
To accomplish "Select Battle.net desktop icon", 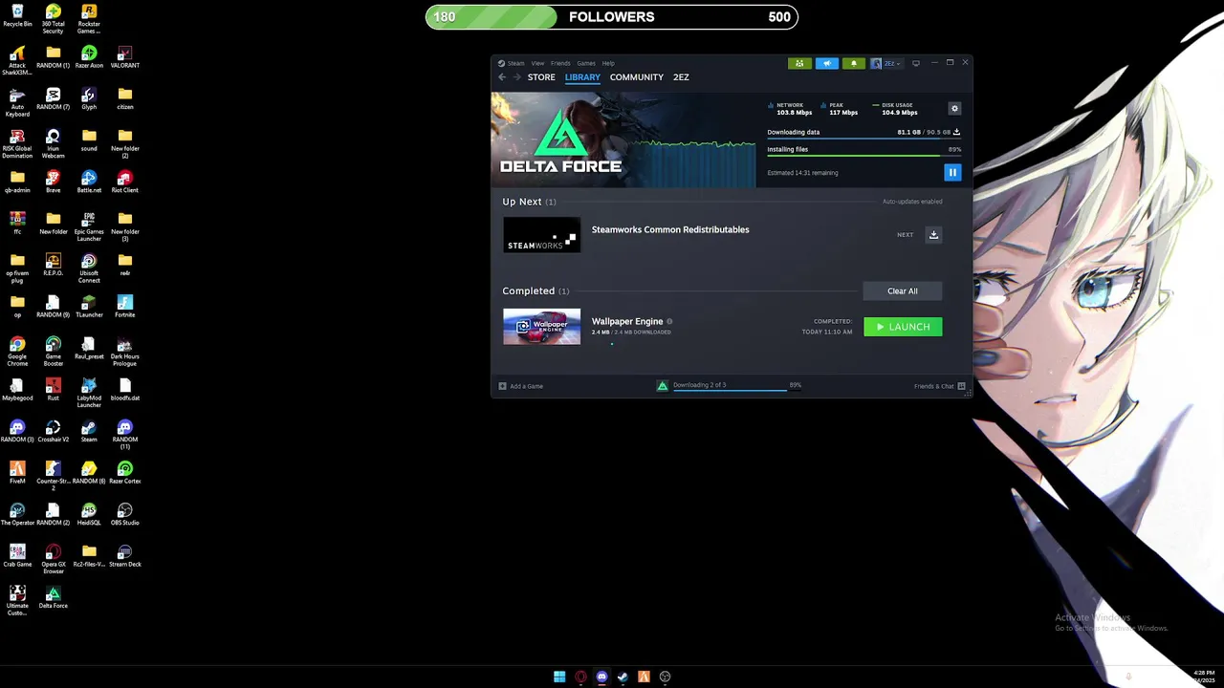I will 89,182.
